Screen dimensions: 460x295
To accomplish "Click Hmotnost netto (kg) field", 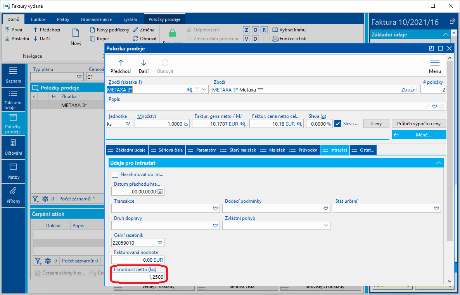I will (x=138, y=277).
